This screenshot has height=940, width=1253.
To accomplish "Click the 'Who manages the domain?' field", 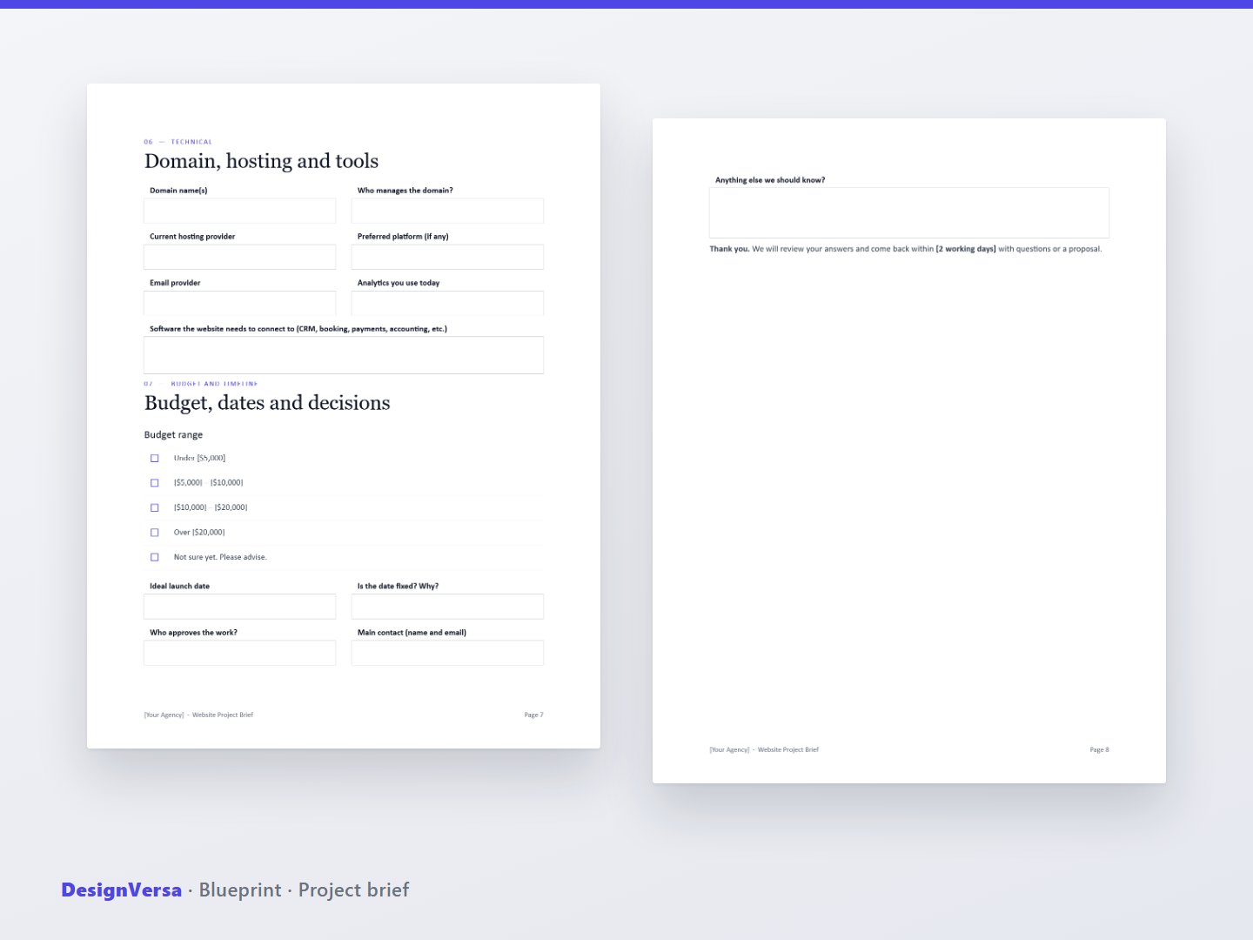I will coord(447,211).
